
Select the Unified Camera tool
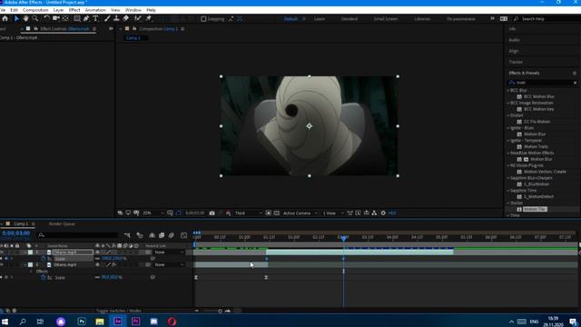point(56,18)
